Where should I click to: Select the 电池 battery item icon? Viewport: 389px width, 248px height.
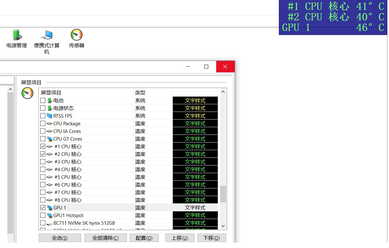[x=50, y=100]
